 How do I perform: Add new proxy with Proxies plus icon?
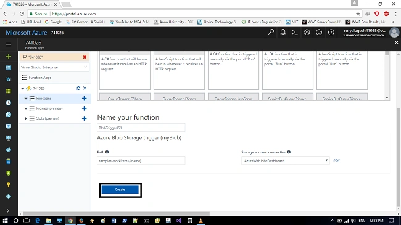84,108
